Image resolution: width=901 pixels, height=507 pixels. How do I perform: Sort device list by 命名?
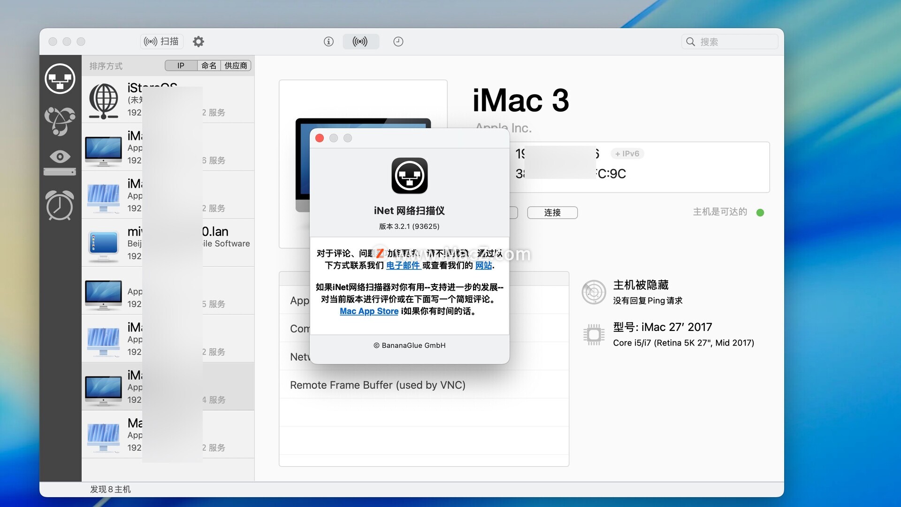click(x=209, y=66)
